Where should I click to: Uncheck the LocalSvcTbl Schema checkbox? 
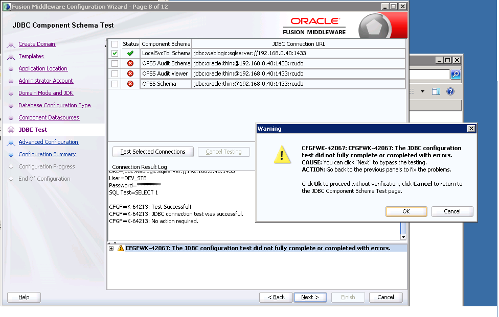114,53
